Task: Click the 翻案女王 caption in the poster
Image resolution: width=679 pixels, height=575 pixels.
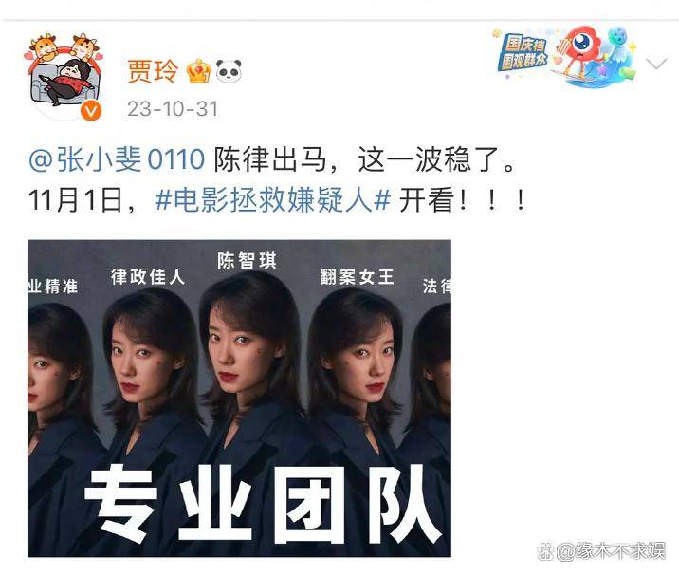Action: (x=357, y=277)
